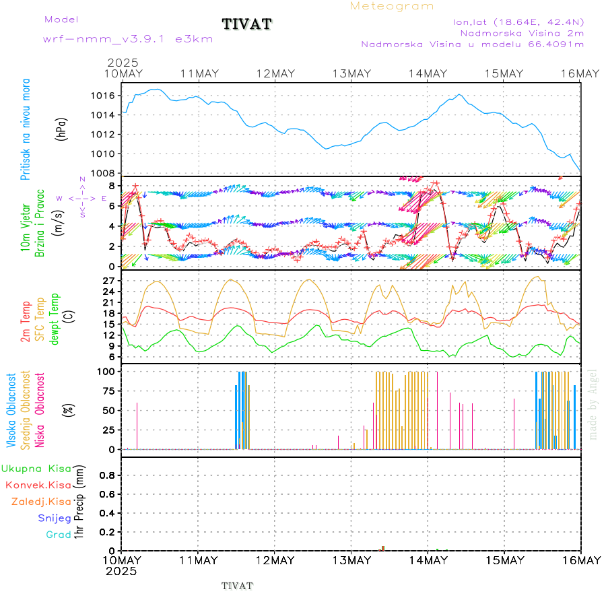The image size is (606, 606).
Task: Select the wrf-nmm_v3.9.1 e3km model label
Action: pyautogui.click(x=128, y=39)
